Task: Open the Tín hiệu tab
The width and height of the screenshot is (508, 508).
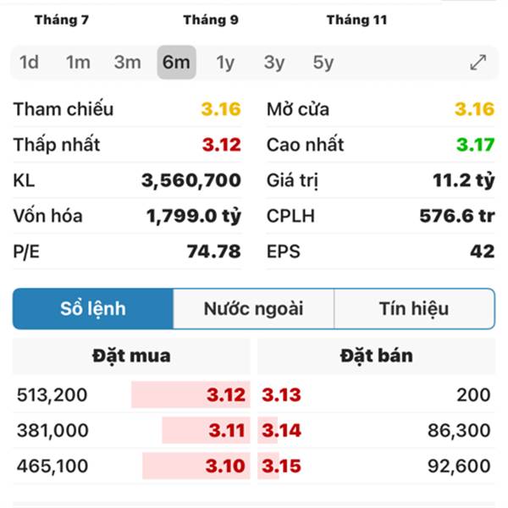Action: pos(414,309)
